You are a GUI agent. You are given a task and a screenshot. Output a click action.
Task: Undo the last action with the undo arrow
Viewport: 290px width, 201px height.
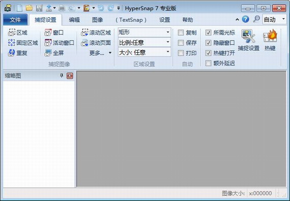101,8
